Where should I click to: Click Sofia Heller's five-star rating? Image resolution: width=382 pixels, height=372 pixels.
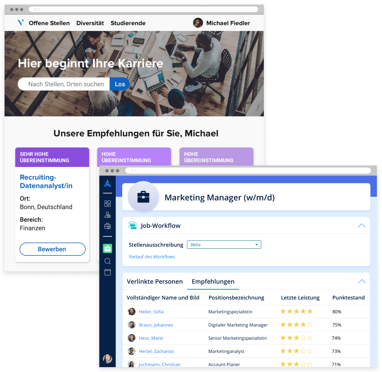[296, 311]
